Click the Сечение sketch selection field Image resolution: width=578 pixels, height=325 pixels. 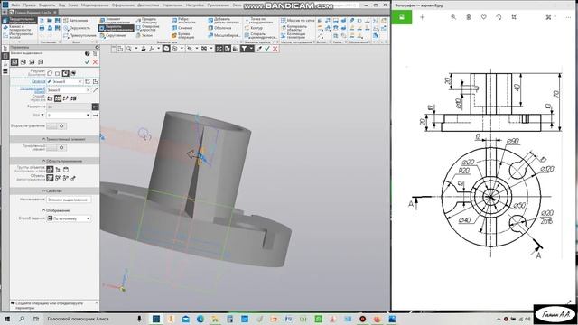65,81
